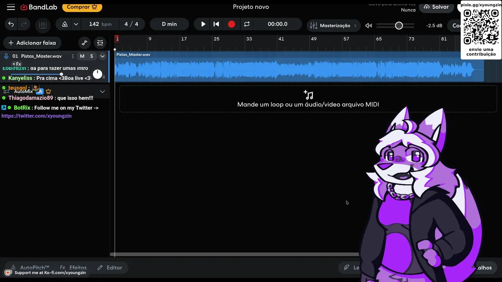502x282 pixels.
Task: Open the twitter.com/xyoungzin link
Action: coord(36,116)
